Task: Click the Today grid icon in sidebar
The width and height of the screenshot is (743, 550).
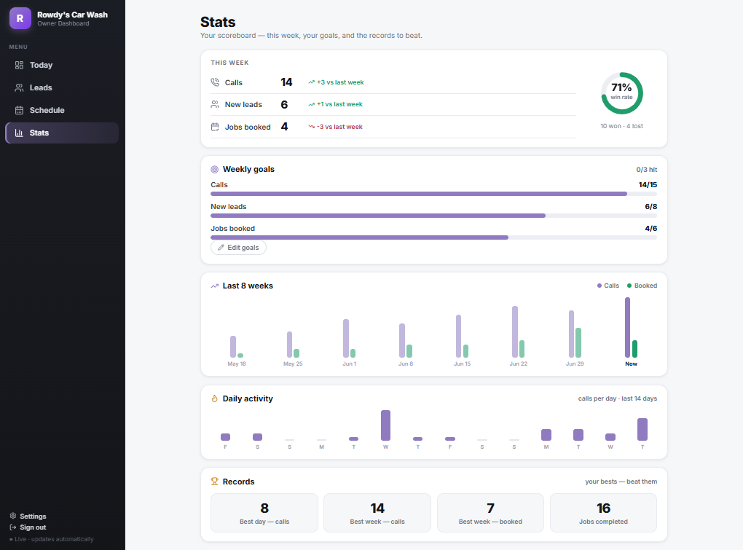Action: point(19,65)
